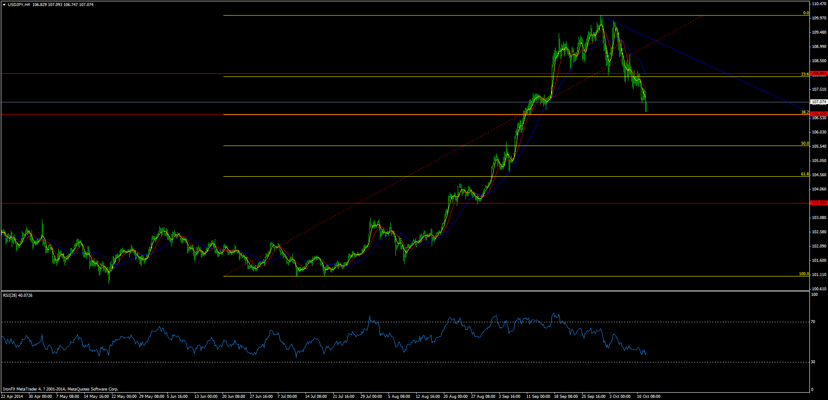Screen dimensions: 828x400
Task: Select the RSI(28) 40.0726 indicator label
Action: (18, 295)
